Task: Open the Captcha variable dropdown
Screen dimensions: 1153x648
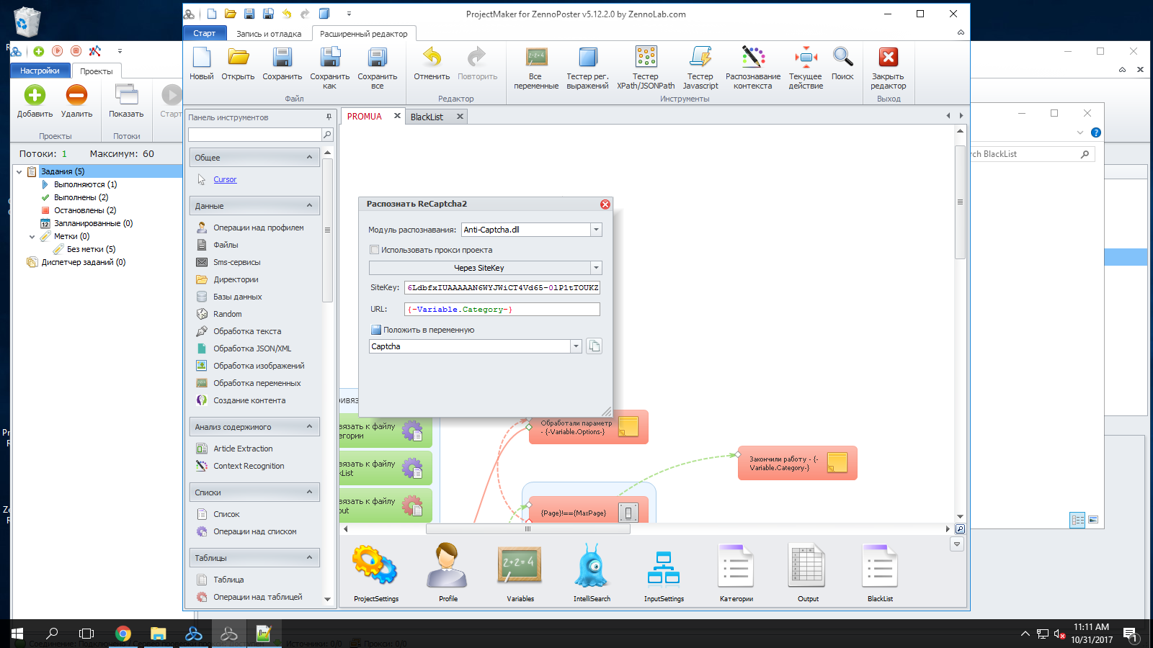Action: click(x=576, y=346)
